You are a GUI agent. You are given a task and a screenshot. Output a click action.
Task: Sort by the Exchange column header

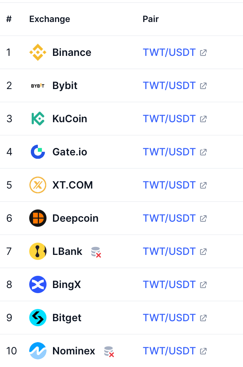tap(50, 19)
